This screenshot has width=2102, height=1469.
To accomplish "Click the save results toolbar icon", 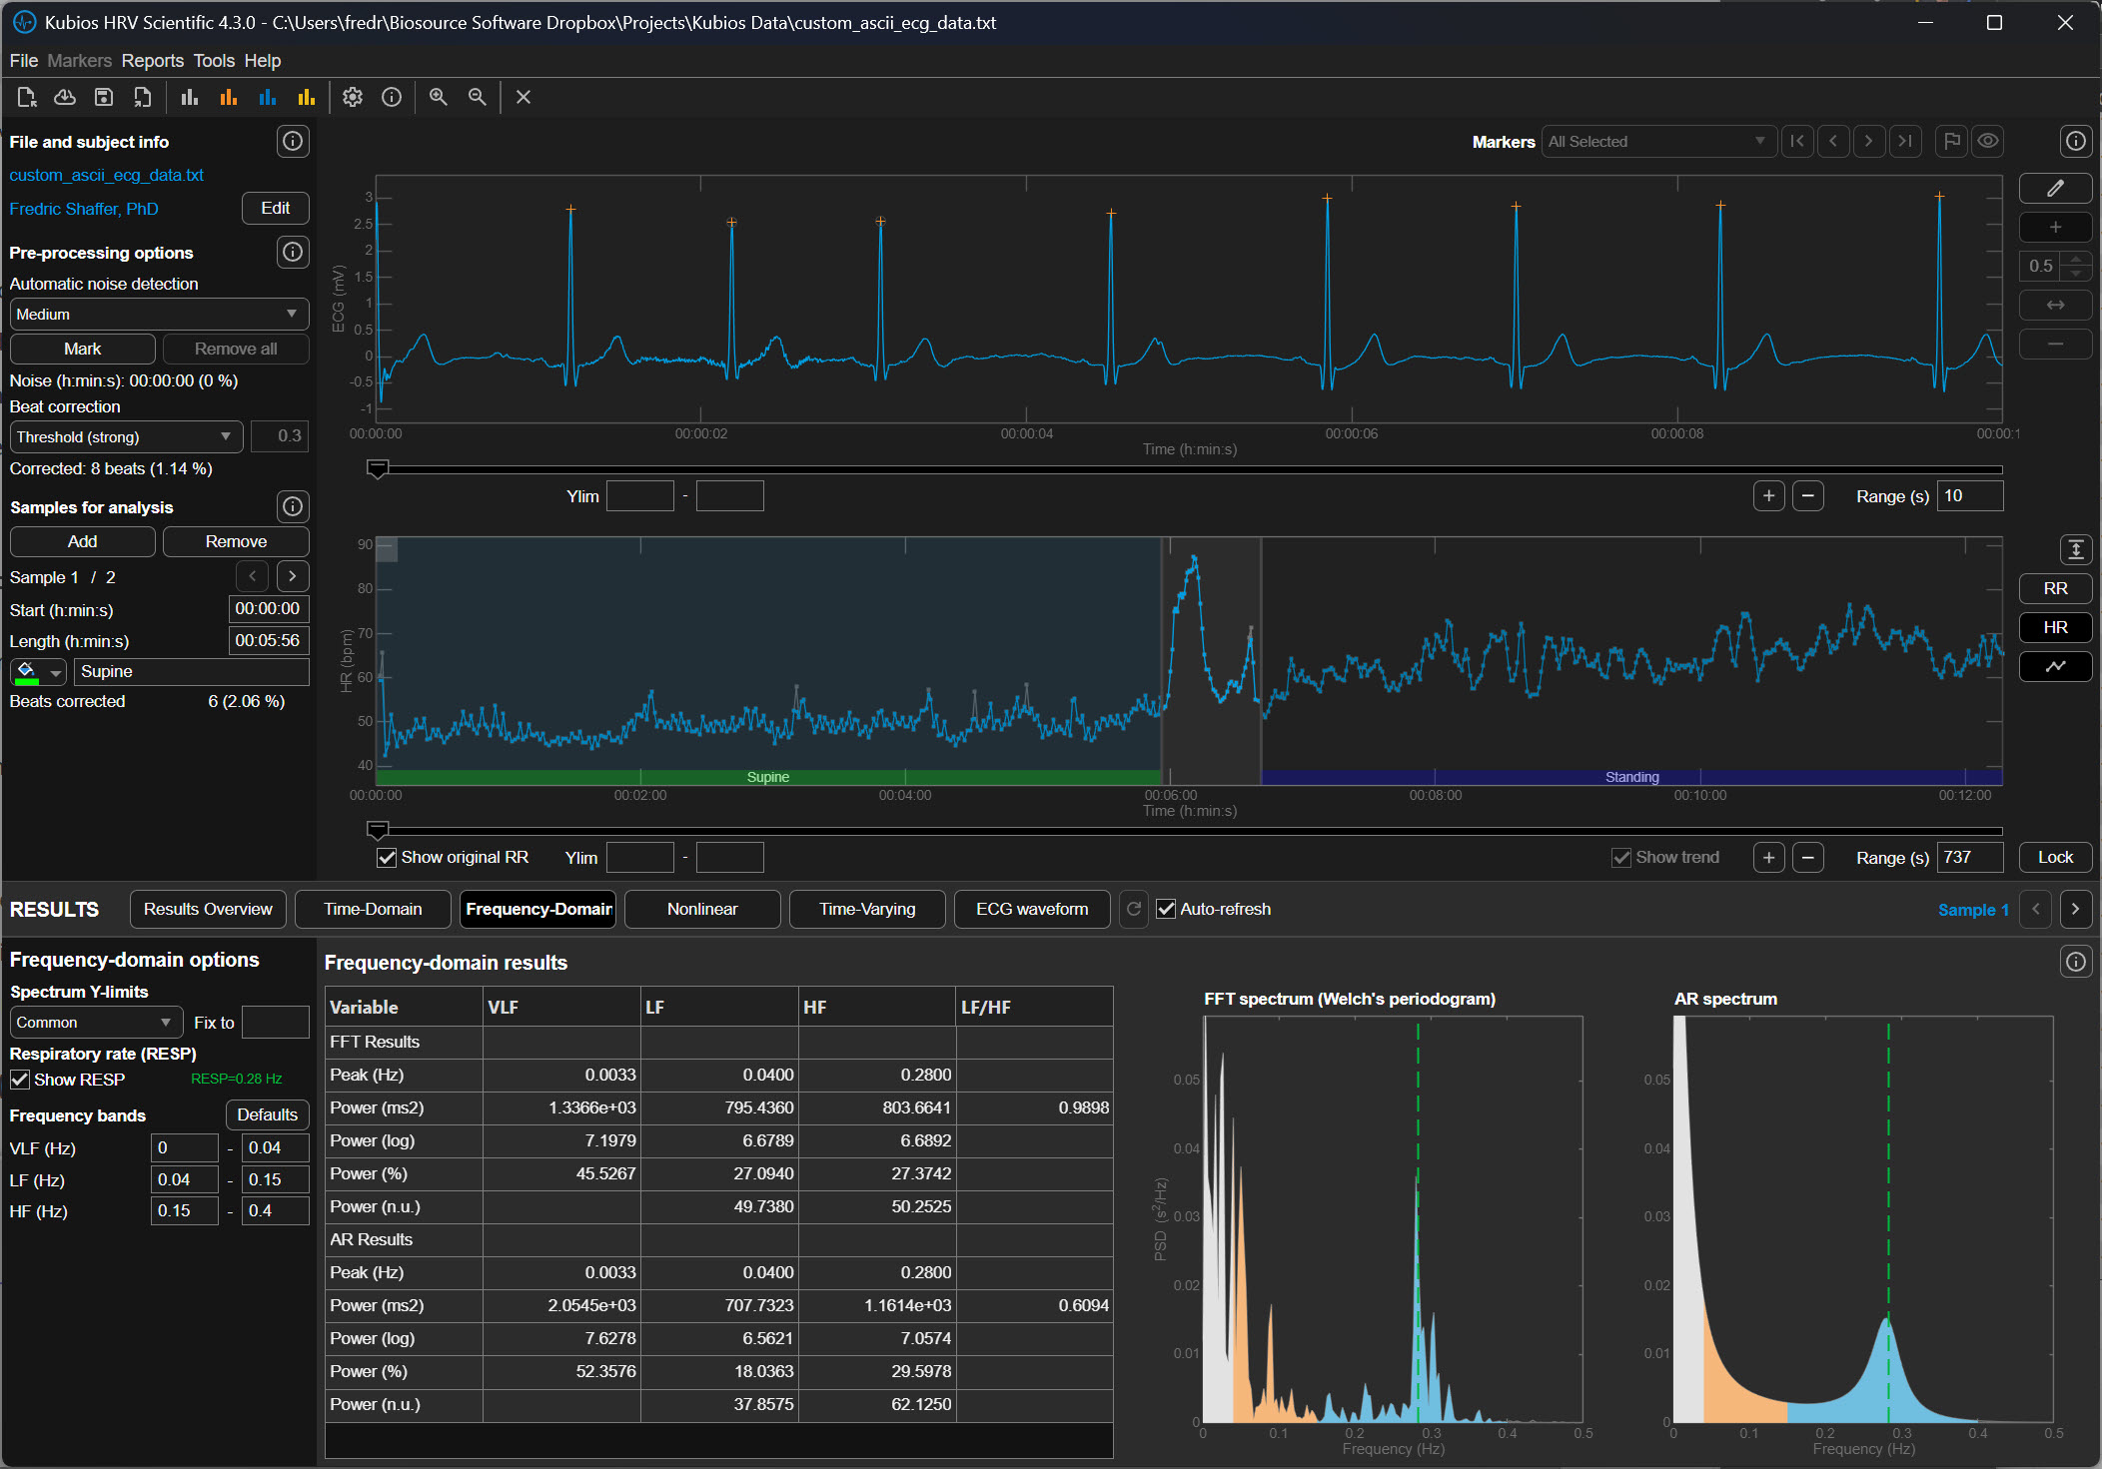I will pos(103,97).
